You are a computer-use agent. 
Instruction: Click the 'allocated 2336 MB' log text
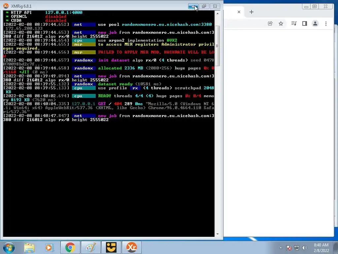120,68
